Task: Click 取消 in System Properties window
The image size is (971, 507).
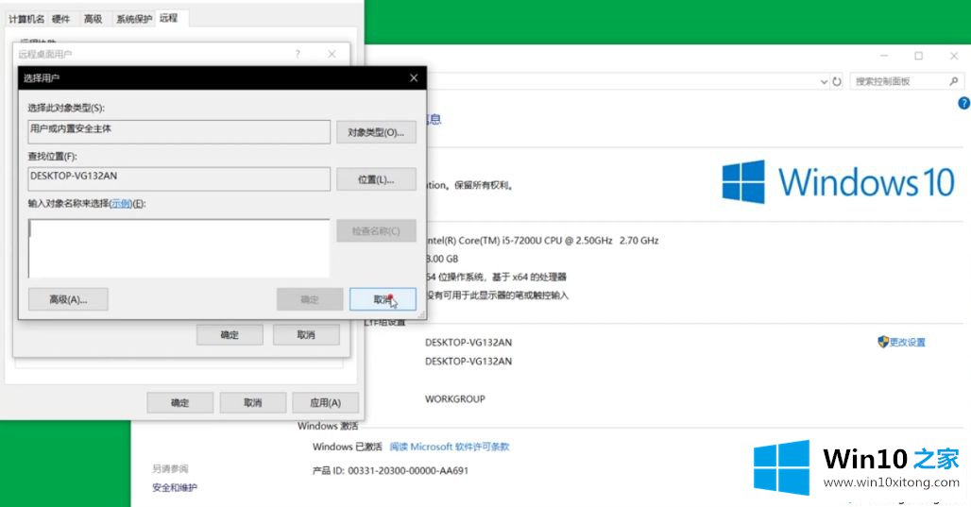Action: tap(252, 403)
